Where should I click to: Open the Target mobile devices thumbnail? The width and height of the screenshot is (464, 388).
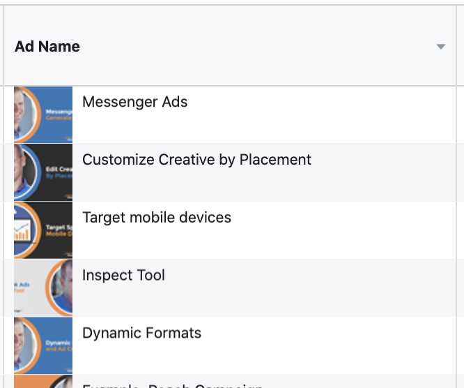(x=43, y=230)
